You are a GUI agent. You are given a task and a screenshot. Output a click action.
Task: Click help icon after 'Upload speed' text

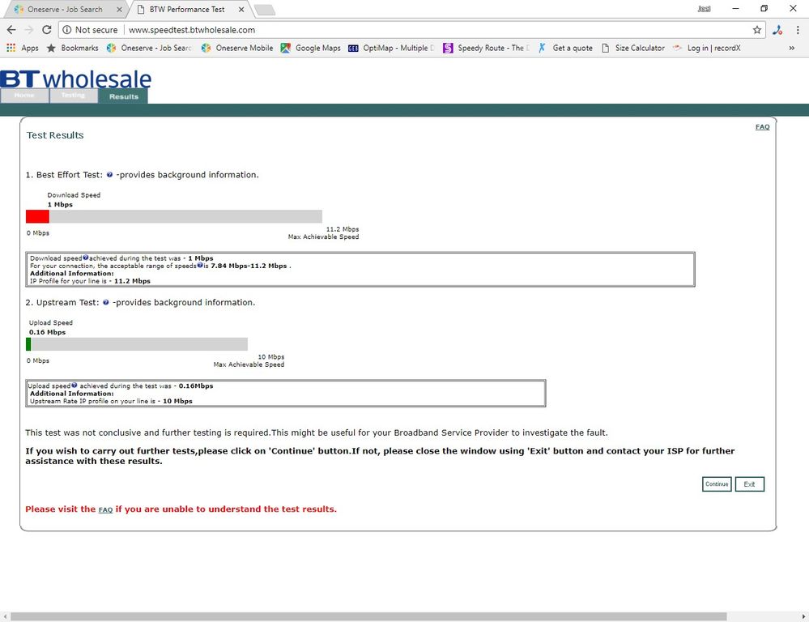point(74,386)
